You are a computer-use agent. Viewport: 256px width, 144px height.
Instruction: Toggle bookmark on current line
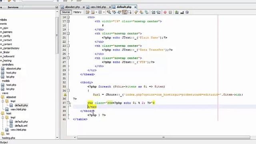click(147, 12)
